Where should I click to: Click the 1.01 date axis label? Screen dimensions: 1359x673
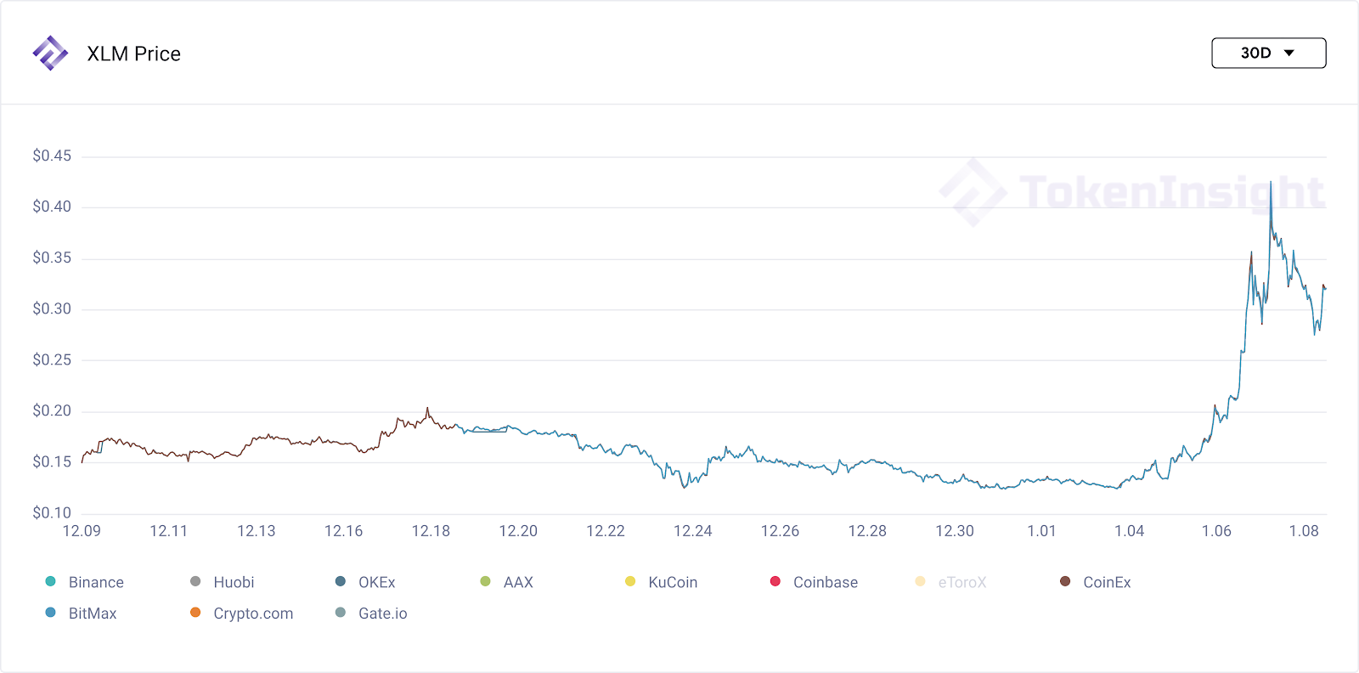tap(1041, 531)
